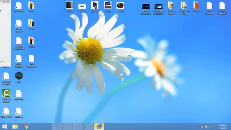Launch the Nox emulator icon

pos(19,77)
